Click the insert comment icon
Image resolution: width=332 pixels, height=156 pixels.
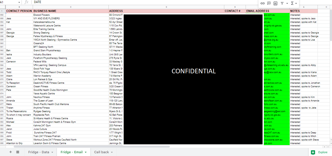point(269,3)
